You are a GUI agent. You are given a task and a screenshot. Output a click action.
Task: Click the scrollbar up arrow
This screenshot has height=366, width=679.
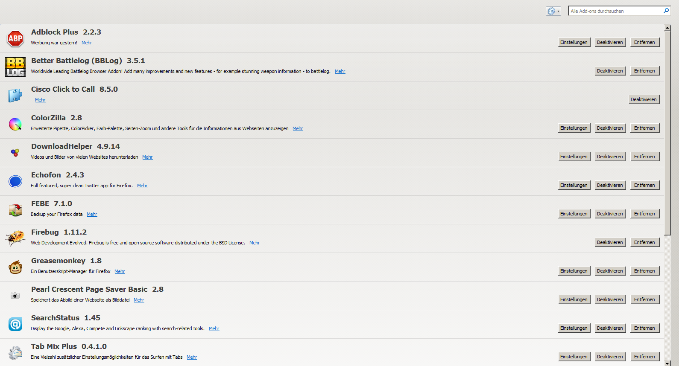(x=667, y=28)
